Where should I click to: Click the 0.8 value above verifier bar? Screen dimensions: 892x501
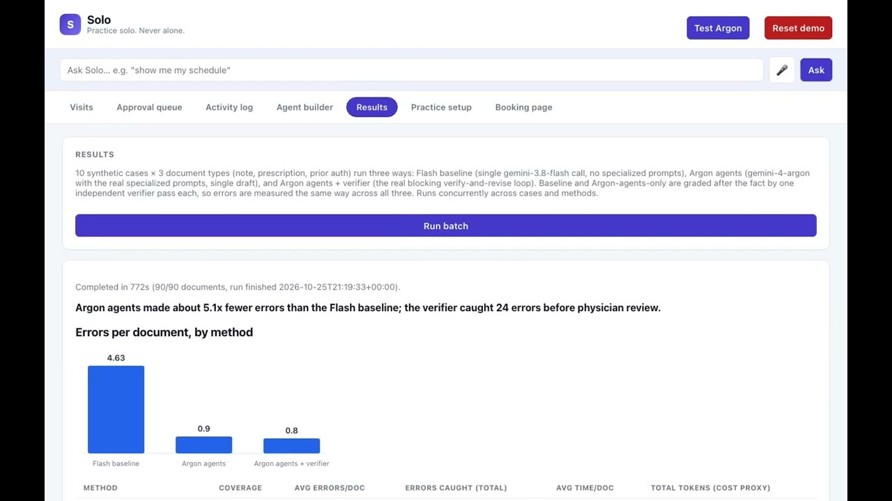291,431
